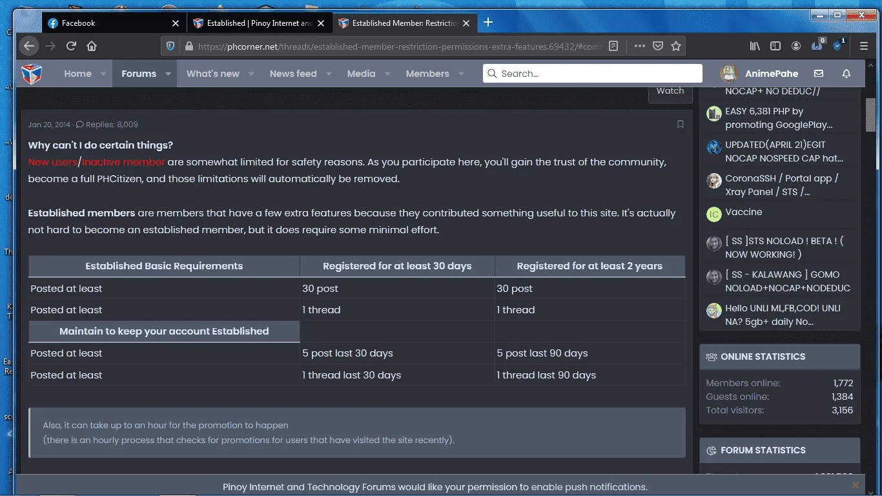The width and height of the screenshot is (882, 496).
Task: Click the '1 thread last 90 days' cell
Action: pyautogui.click(x=590, y=375)
